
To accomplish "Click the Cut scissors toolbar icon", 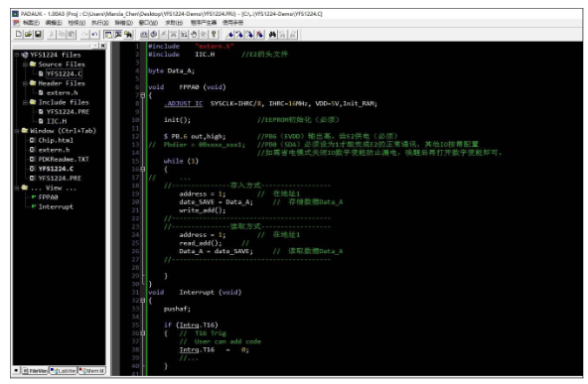I will point(52,35).
